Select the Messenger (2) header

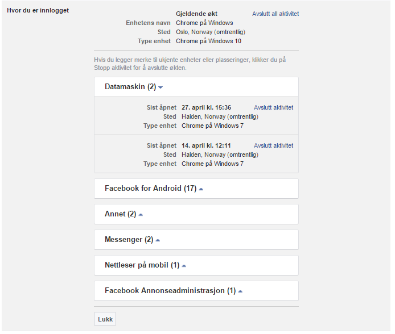click(196, 240)
